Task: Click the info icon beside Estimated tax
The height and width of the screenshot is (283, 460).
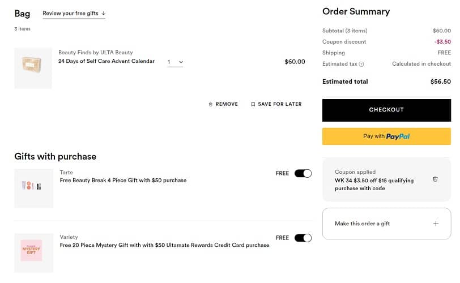Action: pyautogui.click(x=361, y=64)
